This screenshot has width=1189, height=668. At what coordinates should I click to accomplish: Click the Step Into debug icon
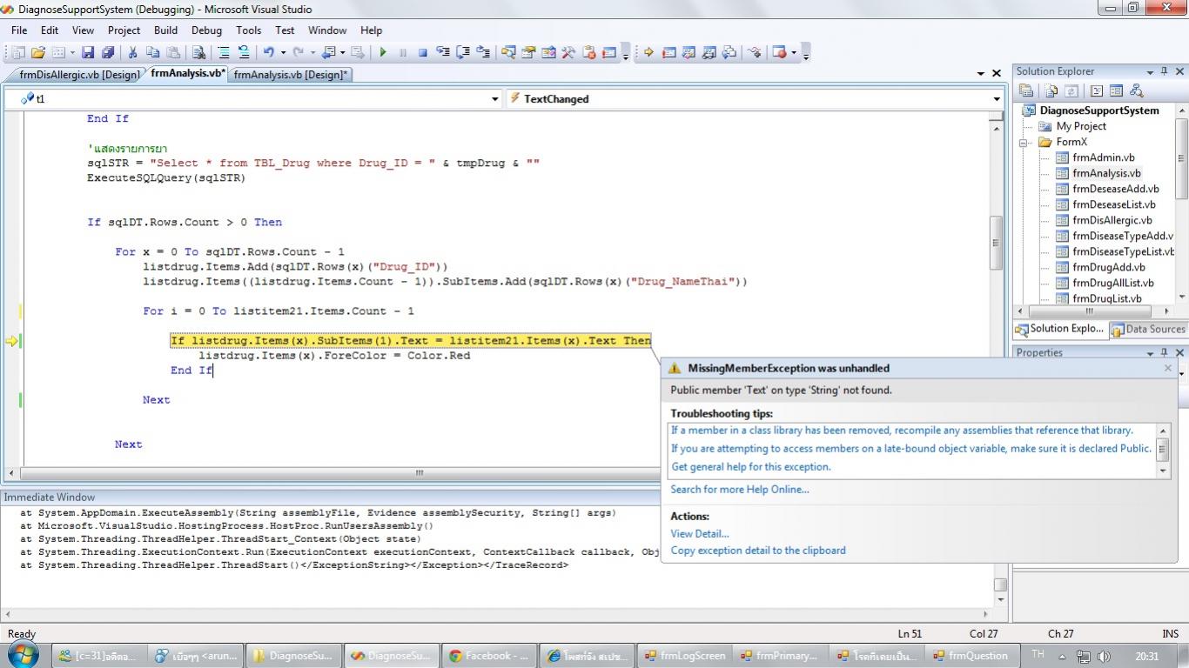tap(443, 53)
